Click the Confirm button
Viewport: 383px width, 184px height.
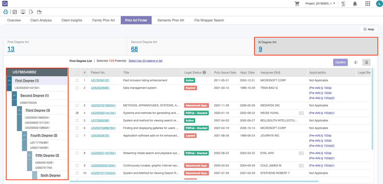tap(340, 62)
